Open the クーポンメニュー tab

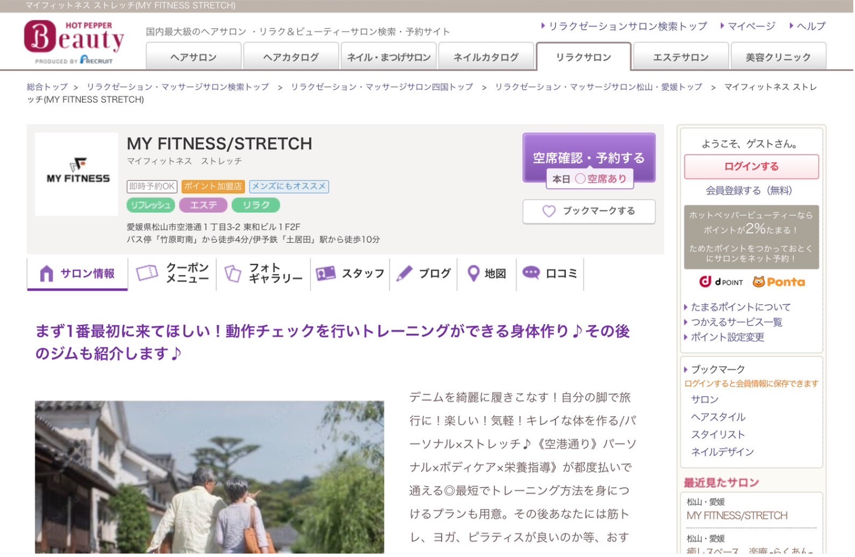pyautogui.click(x=172, y=273)
